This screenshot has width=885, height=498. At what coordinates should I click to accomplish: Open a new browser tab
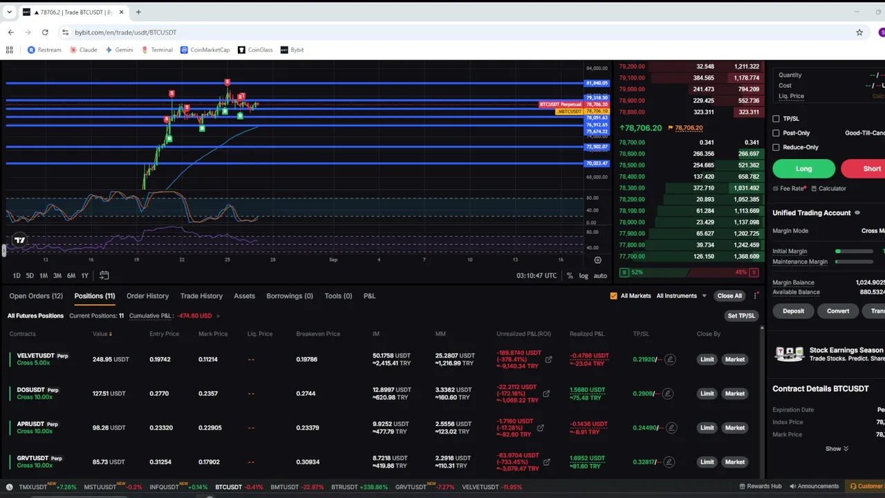138,12
